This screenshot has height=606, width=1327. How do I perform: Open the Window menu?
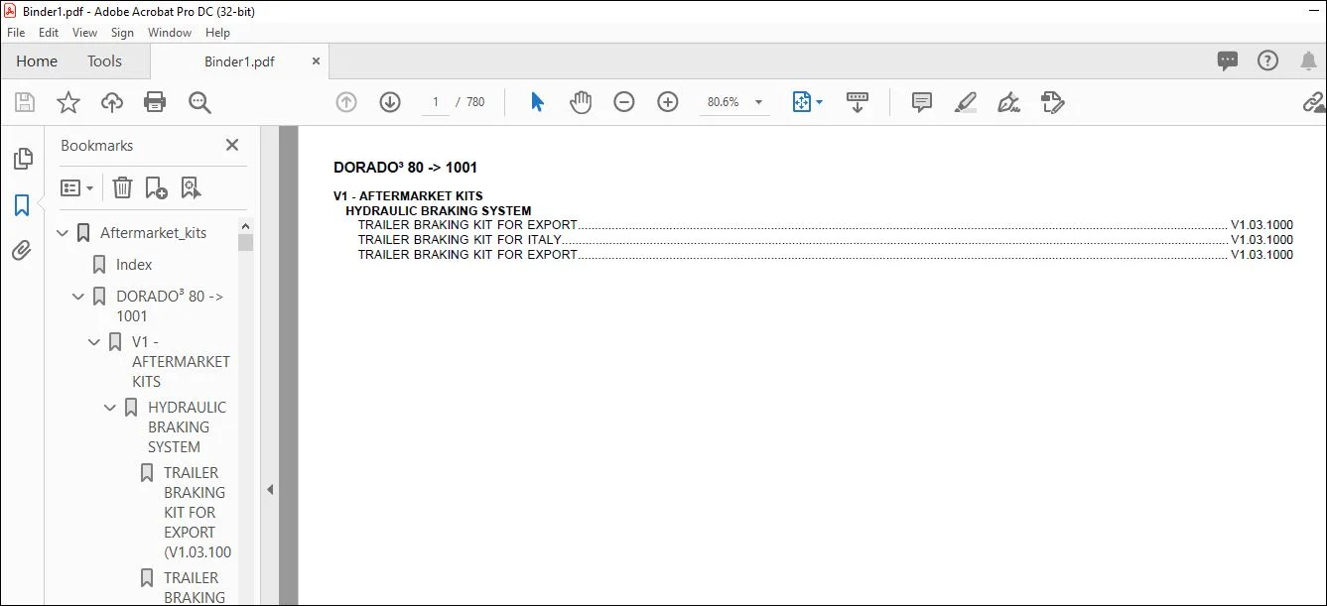pyautogui.click(x=170, y=33)
